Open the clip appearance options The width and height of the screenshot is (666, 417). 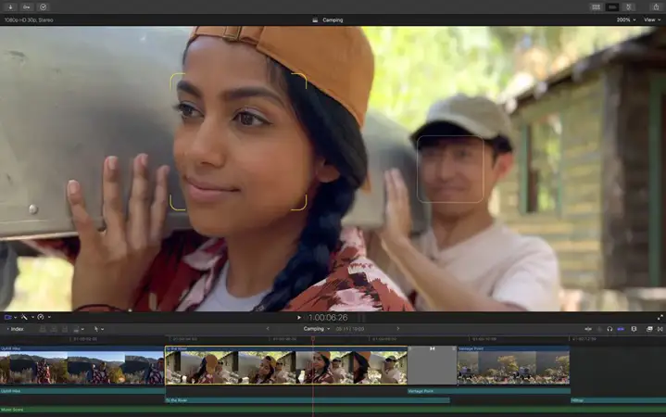pos(634,329)
